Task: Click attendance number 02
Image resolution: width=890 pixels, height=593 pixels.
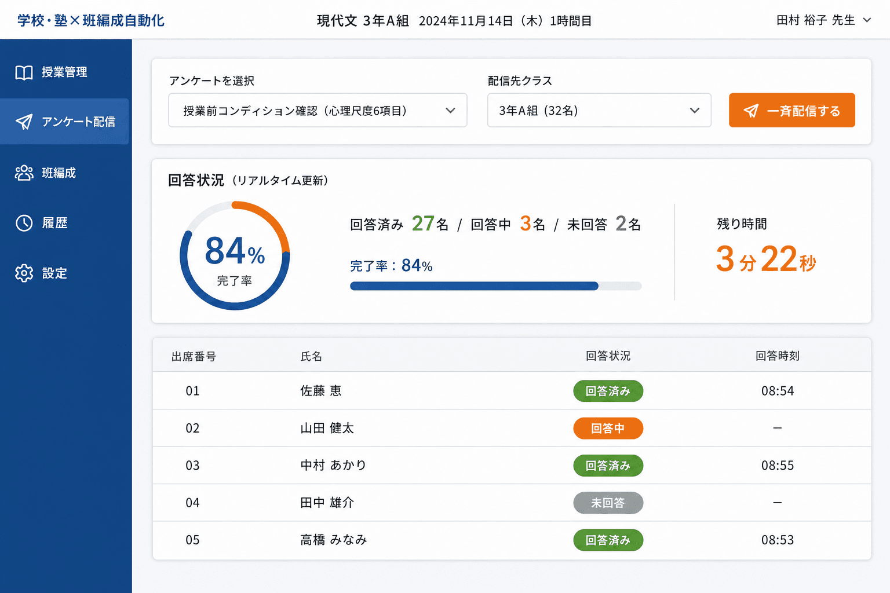Action: pos(192,428)
